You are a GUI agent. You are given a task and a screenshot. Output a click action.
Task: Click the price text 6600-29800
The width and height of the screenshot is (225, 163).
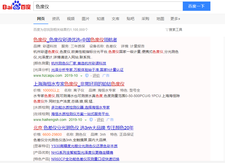point(52,134)
